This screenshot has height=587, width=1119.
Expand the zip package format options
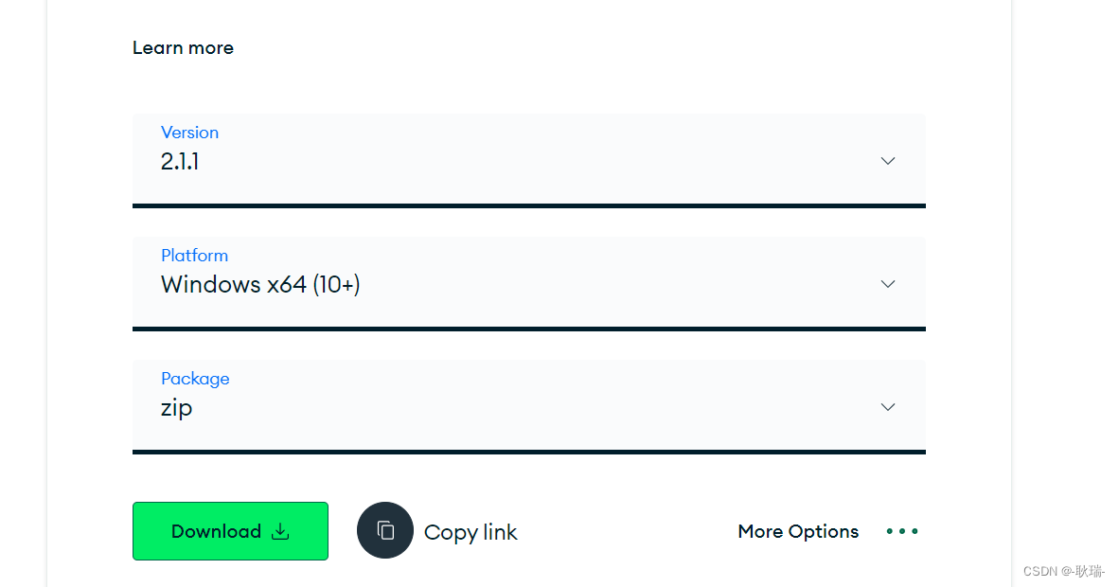coord(530,406)
